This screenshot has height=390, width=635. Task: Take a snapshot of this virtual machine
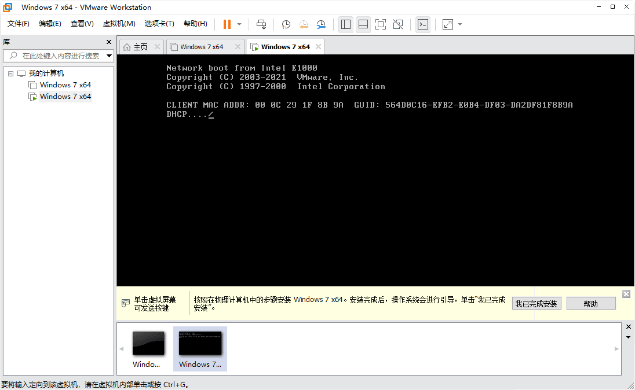pyautogui.click(x=286, y=24)
